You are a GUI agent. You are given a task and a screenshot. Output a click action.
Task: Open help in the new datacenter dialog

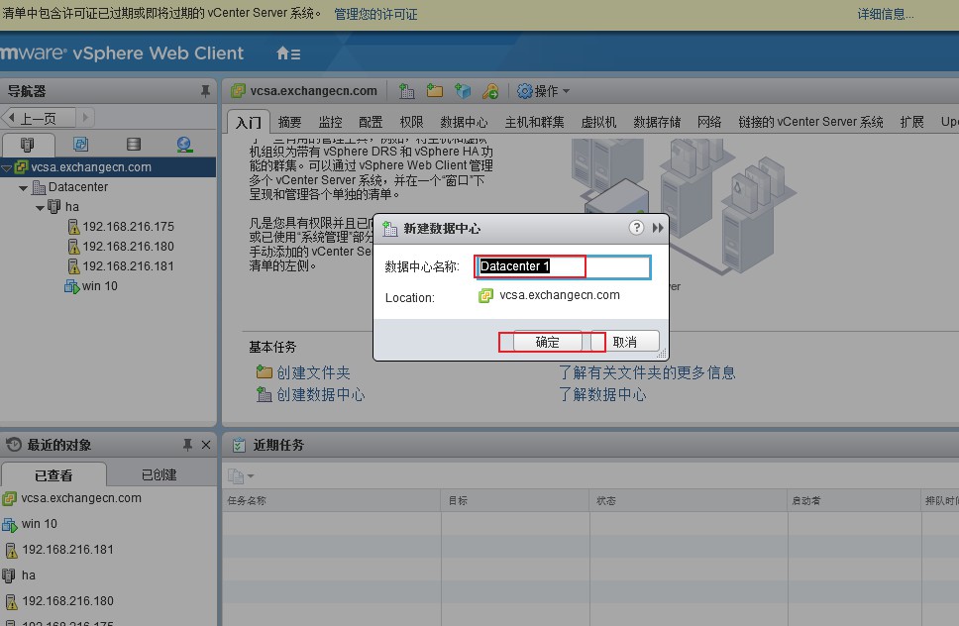(636, 228)
